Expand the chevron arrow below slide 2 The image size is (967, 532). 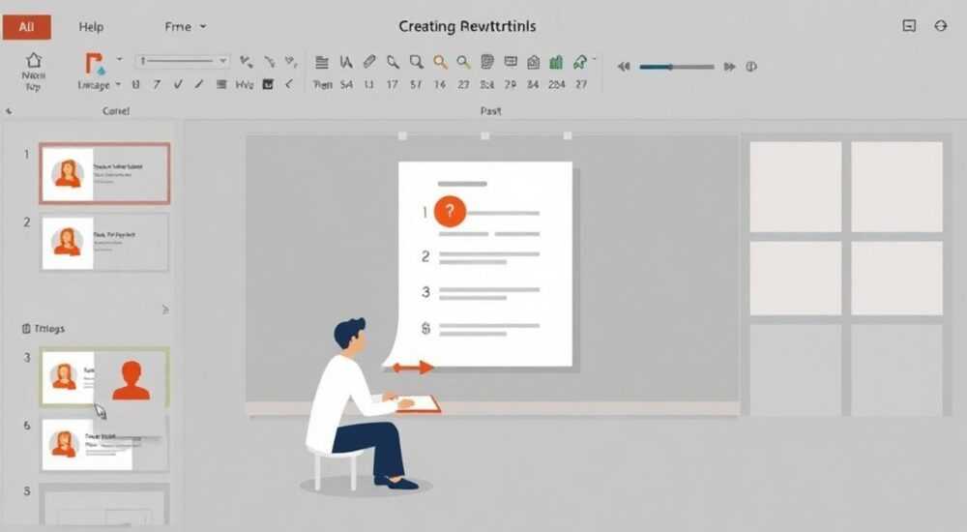point(164,310)
